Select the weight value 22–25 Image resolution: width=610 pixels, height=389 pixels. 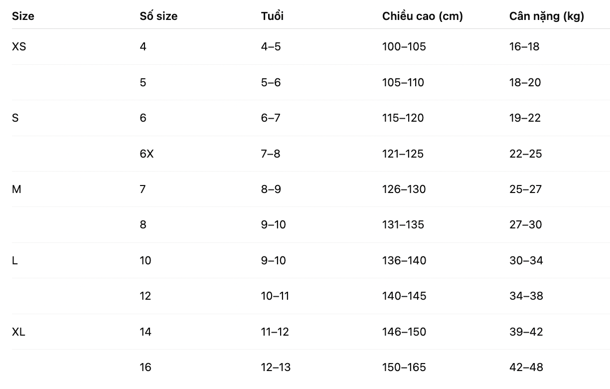[x=525, y=154]
